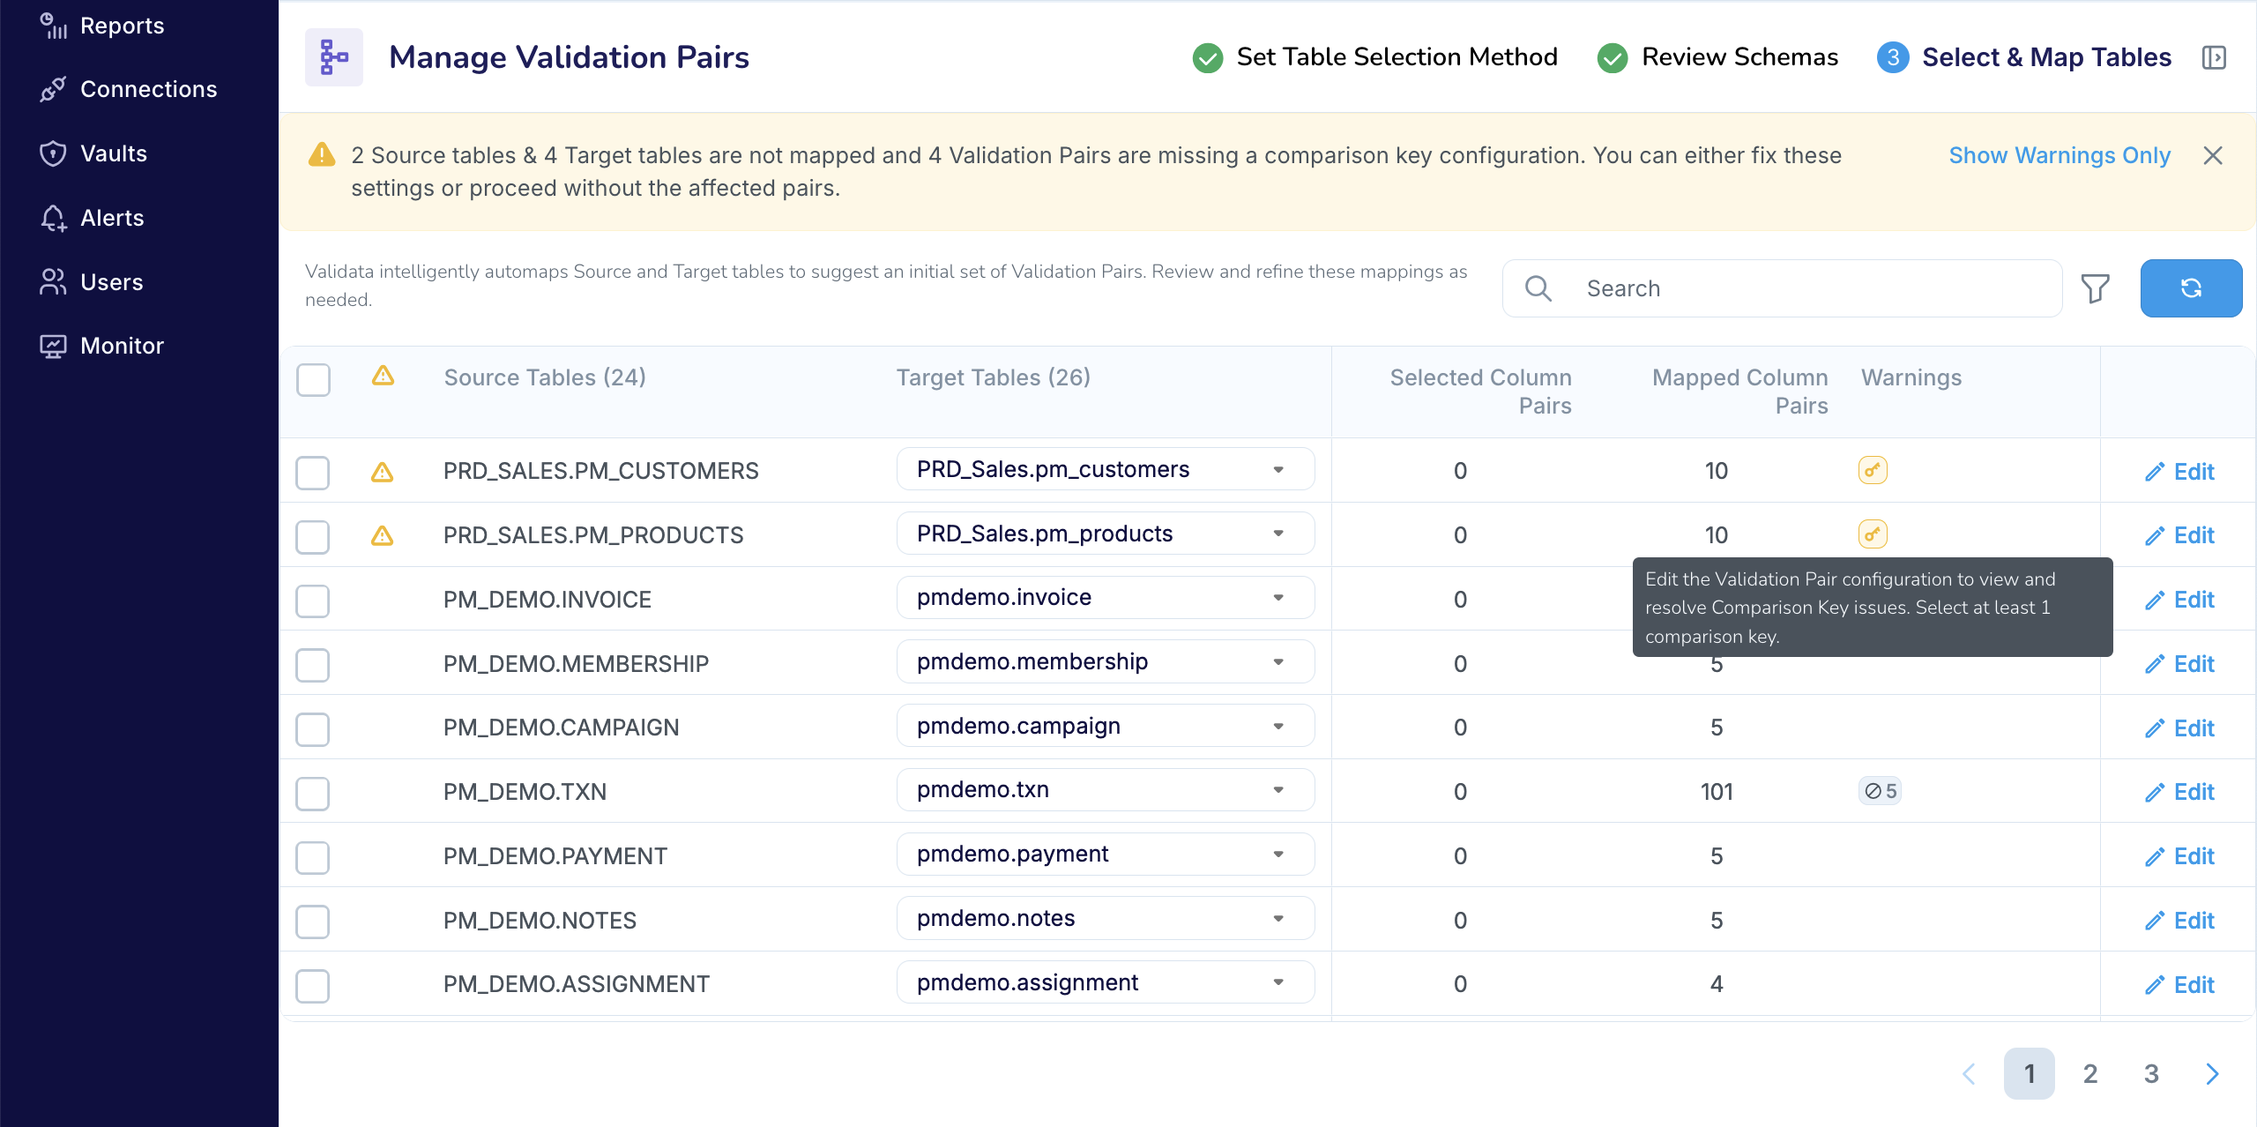Click Show Warnings Only link
Image resolution: width=2257 pixels, height=1127 pixels.
[x=2059, y=155]
